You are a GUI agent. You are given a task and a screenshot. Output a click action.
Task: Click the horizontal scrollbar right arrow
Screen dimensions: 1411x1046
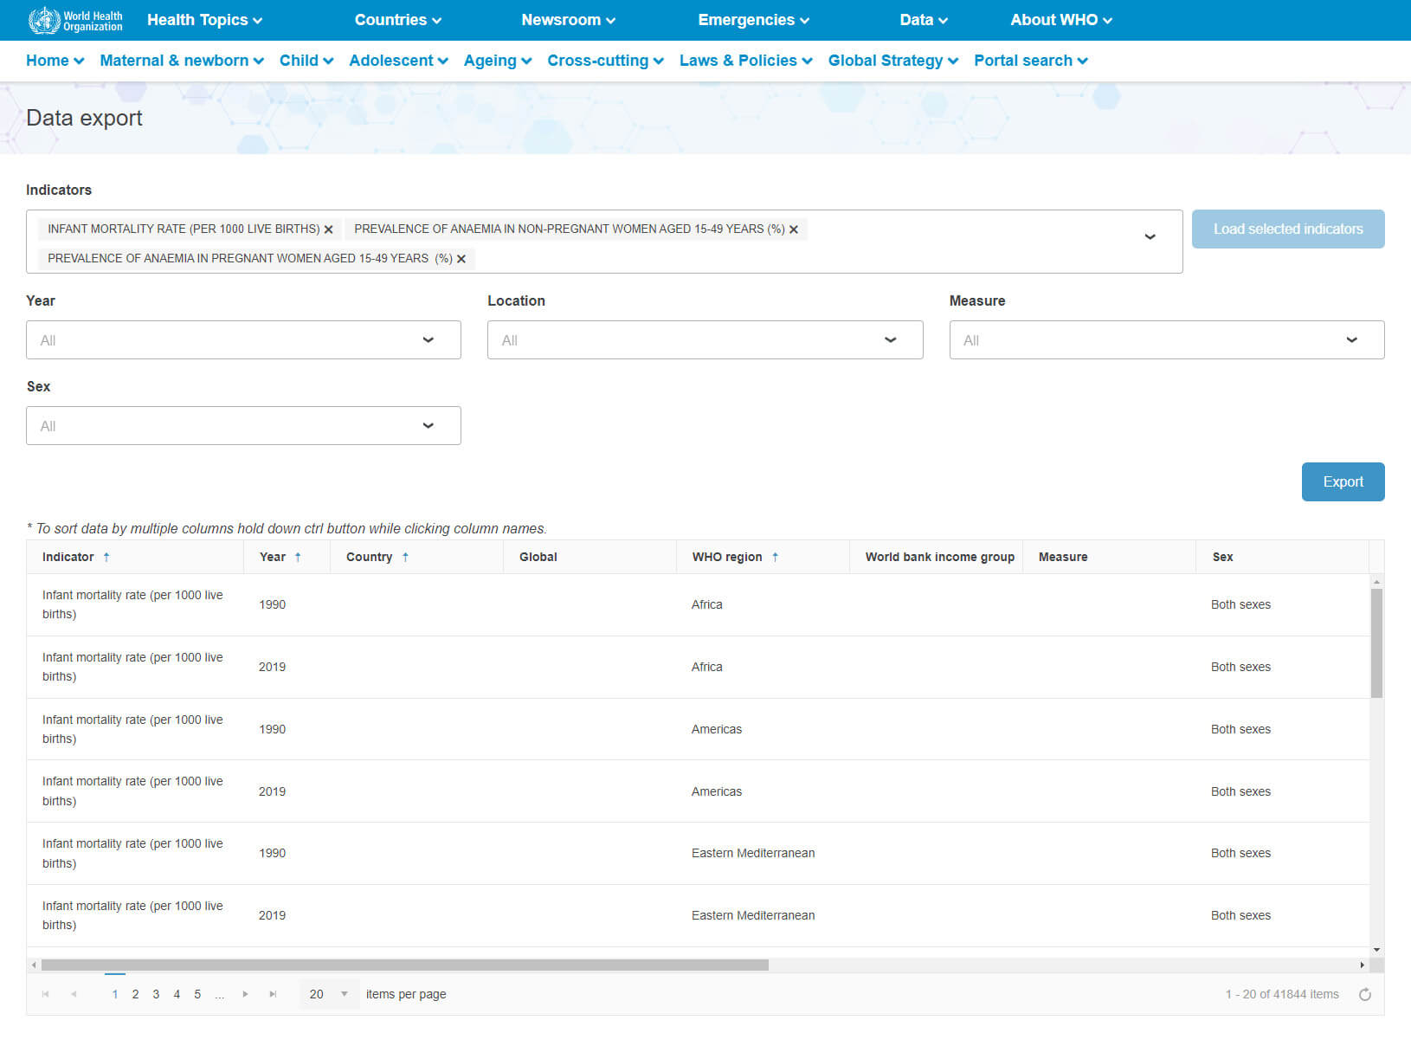coord(1363,965)
